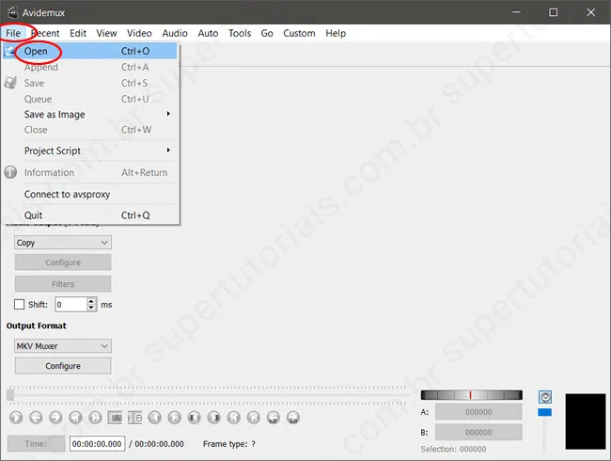This screenshot has width=611, height=461.
Task: Enable the Shift checkbox
Action: pyautogui.click(x=20, y=304)
